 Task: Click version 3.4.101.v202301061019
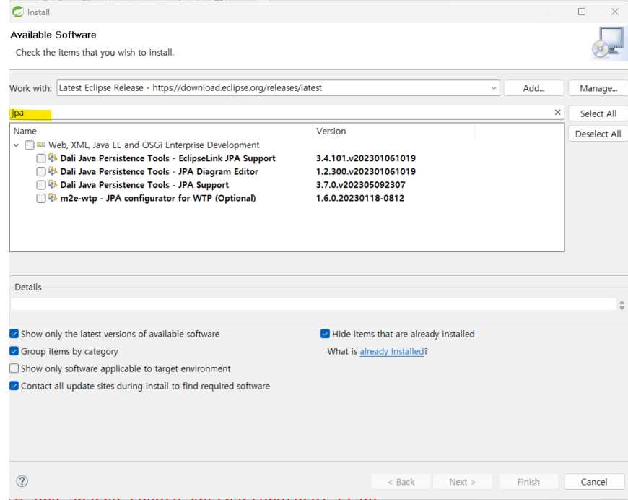pos(366,158)
